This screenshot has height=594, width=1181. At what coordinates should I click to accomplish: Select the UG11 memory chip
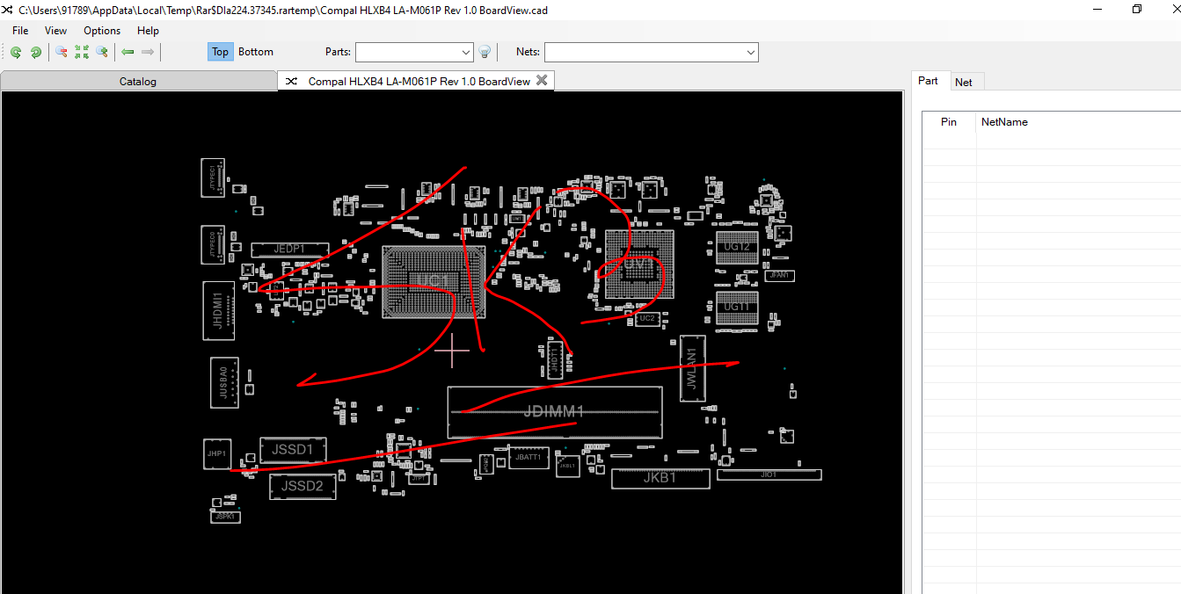tap(737, 307)
